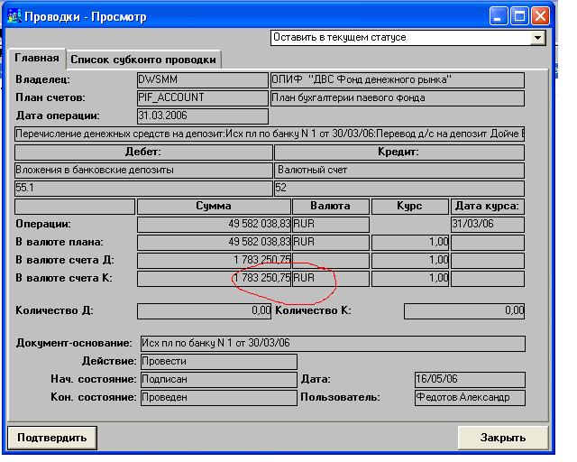Click the Валютный счет credit field
Image resolution: width=577 pixels, height=462 pixels.
pos(399,171)
